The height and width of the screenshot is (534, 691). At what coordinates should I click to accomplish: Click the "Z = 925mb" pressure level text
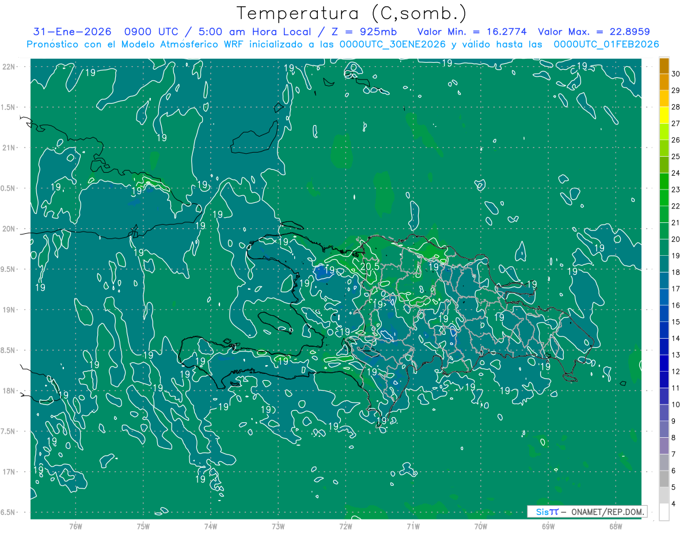coord(370,32)
